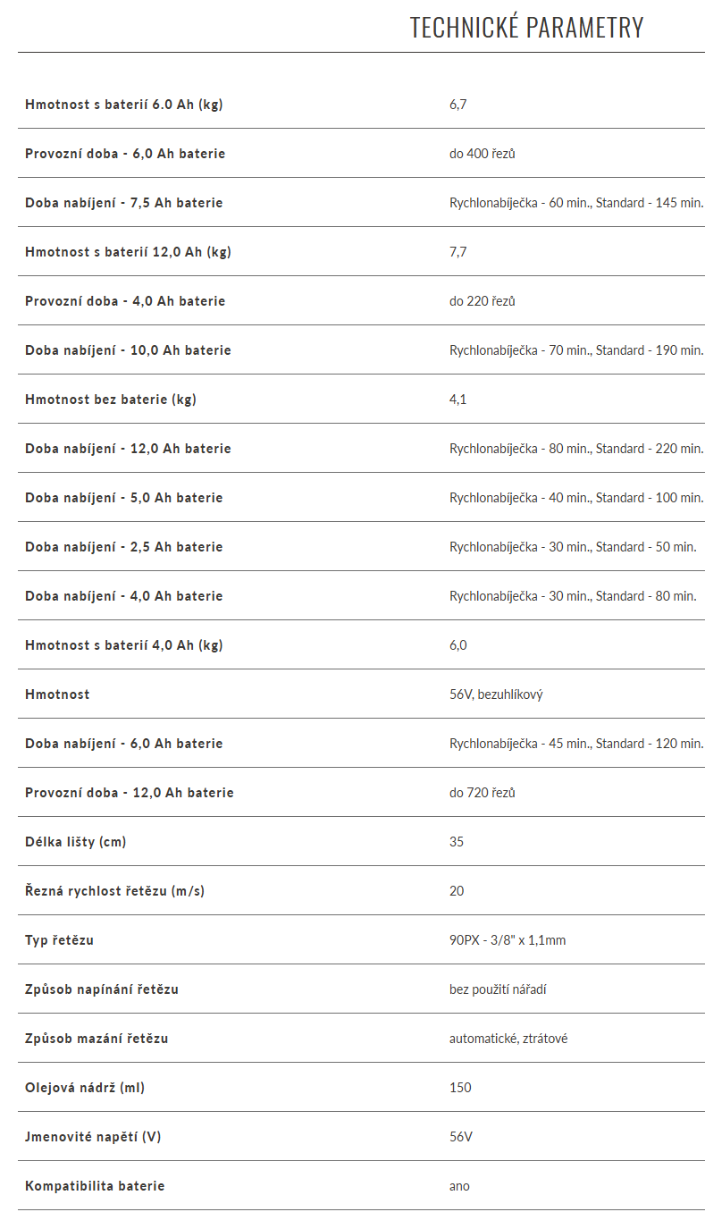Select Provozní doba - 12,0 Ah baterie label
Image resolution: width=705 pixels, height=1212 pixels.
(x=130, y=793)
